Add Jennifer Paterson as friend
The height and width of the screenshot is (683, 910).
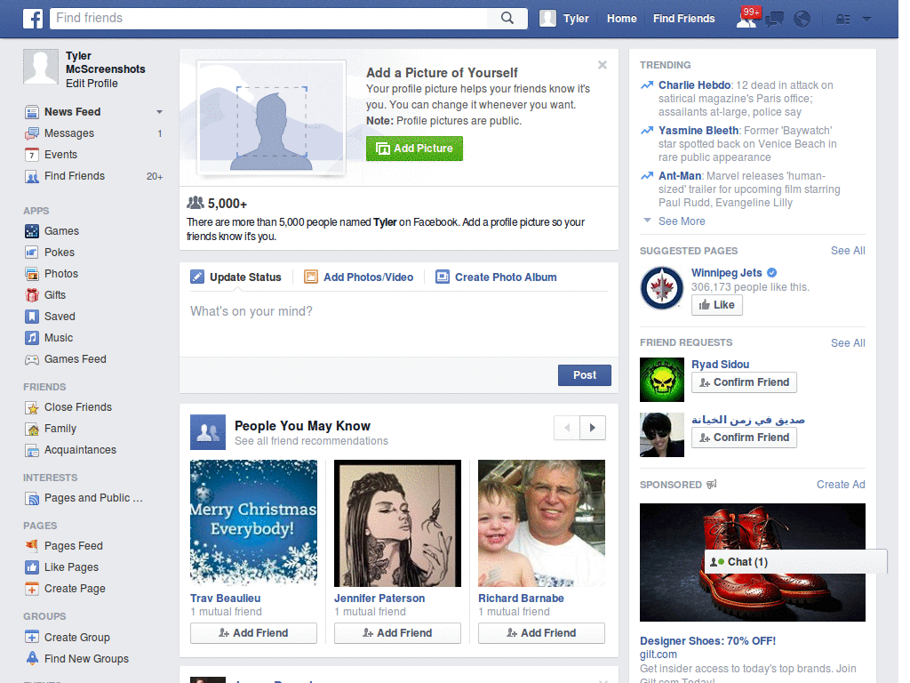pyautogui.click(x=397, y=633)
